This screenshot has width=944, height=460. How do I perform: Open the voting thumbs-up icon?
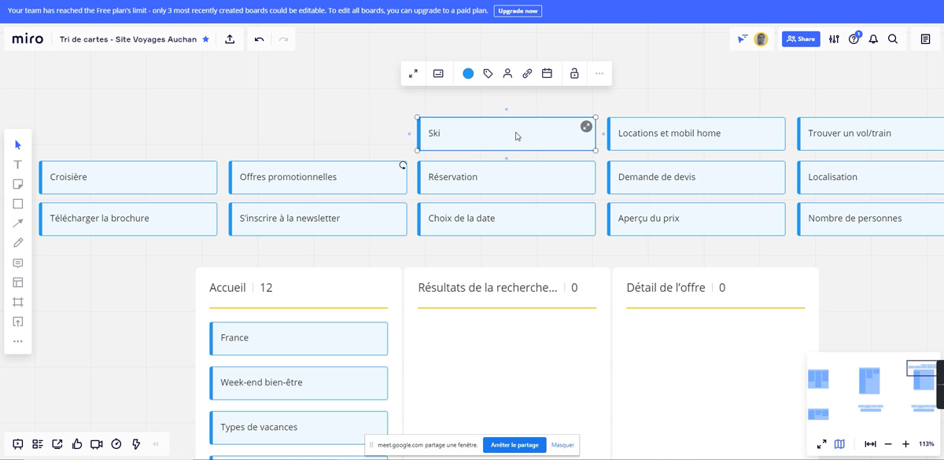point(77,444)
